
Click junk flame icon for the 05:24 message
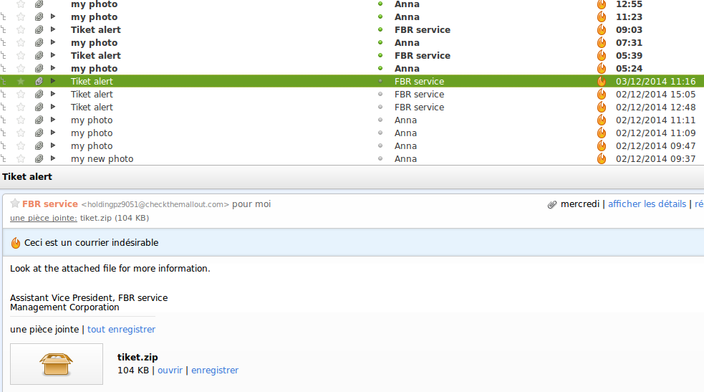(x=602, y=69)
